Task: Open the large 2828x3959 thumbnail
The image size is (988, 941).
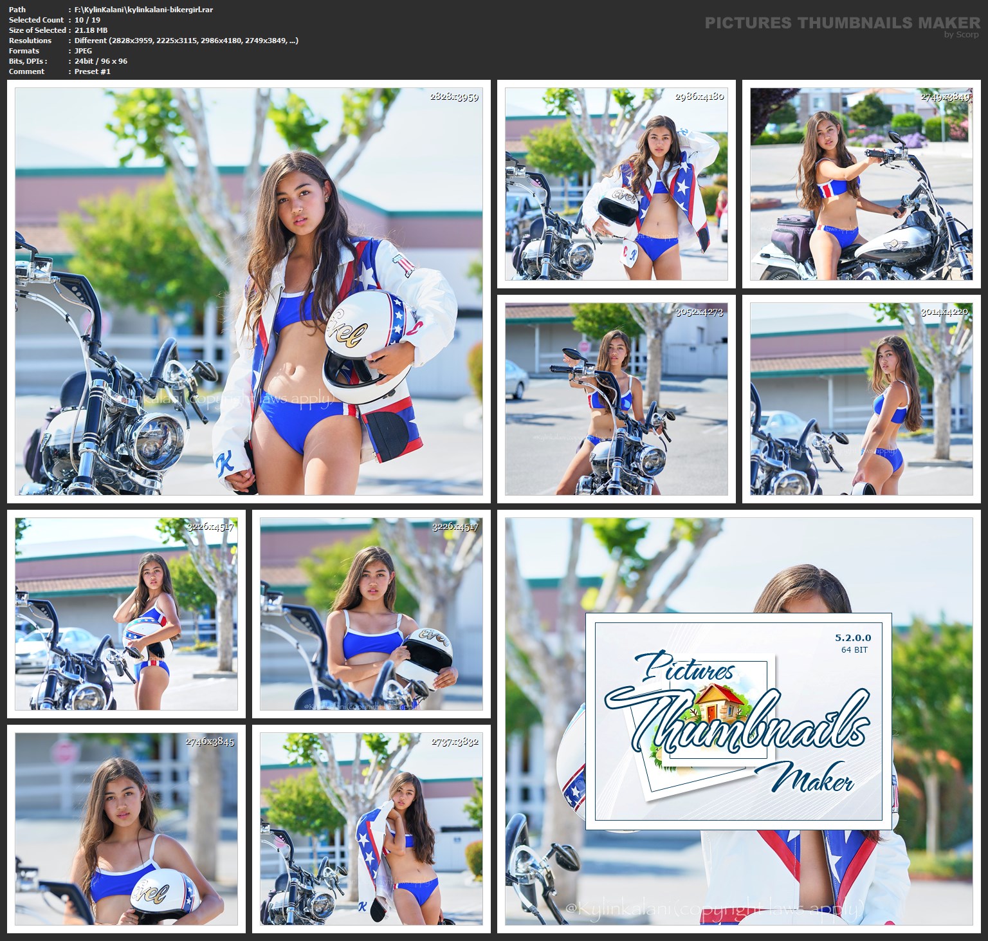Action: (248, 292)
